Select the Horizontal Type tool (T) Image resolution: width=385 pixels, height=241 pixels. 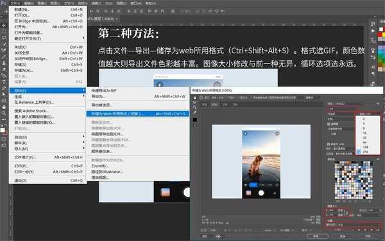point(4,81)
